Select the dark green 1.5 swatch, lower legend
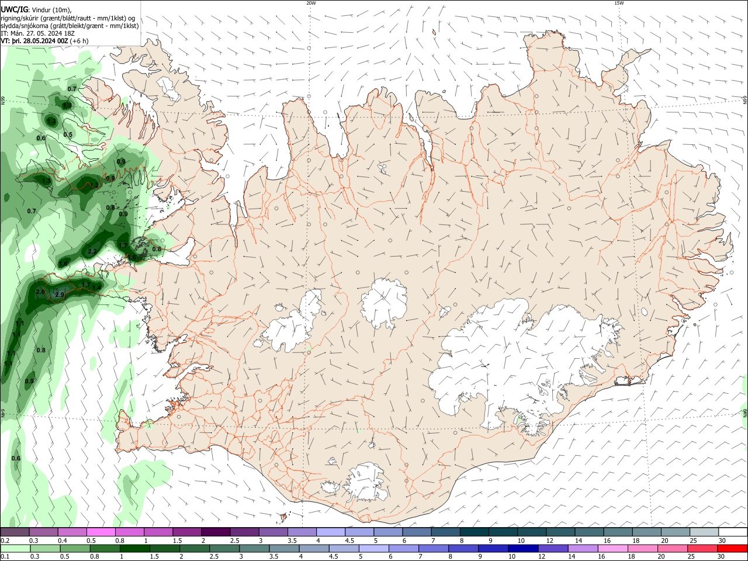 point(165,548)
